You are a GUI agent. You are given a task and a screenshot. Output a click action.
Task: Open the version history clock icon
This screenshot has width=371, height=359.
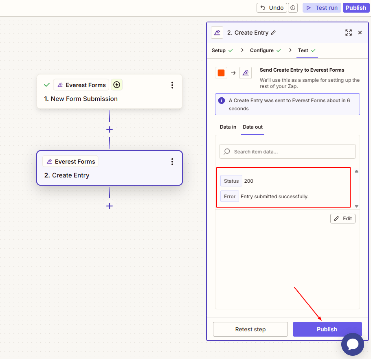293,8
